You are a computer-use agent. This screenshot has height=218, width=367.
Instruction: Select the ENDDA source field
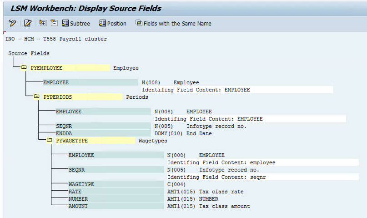[x=103, y=133]
